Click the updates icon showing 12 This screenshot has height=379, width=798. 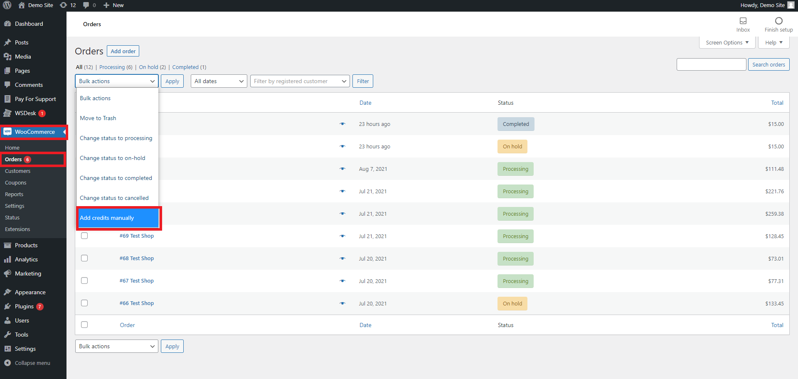click(63, 5)
